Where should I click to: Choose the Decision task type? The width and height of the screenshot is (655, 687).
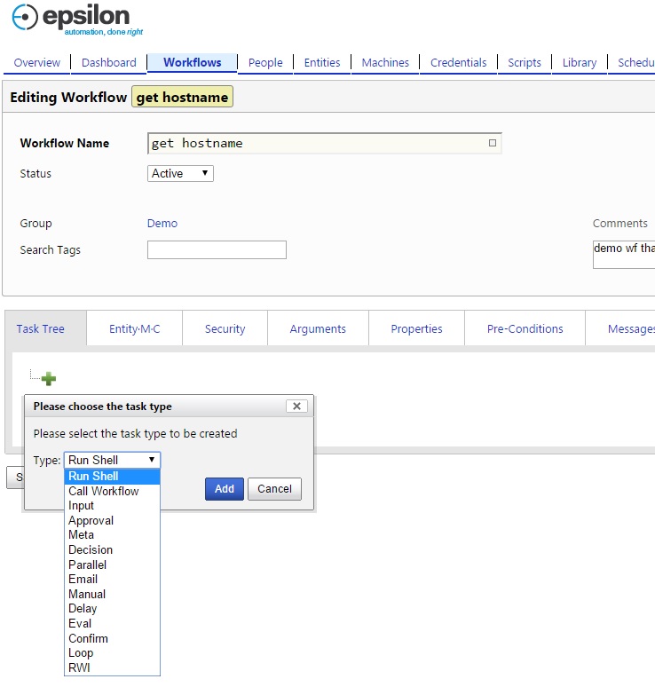click(91, 549)
